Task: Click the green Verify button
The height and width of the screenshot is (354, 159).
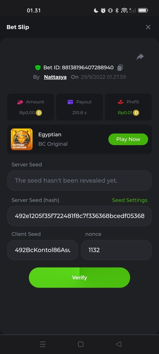Action: tap(79, 278)
